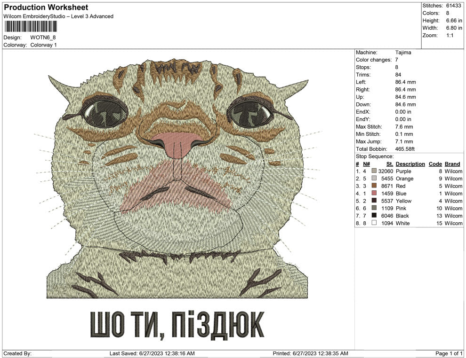Click the Up value '84.6 mm'
The width and height of the screenshot is (466, 358).
tap(405, 97)
